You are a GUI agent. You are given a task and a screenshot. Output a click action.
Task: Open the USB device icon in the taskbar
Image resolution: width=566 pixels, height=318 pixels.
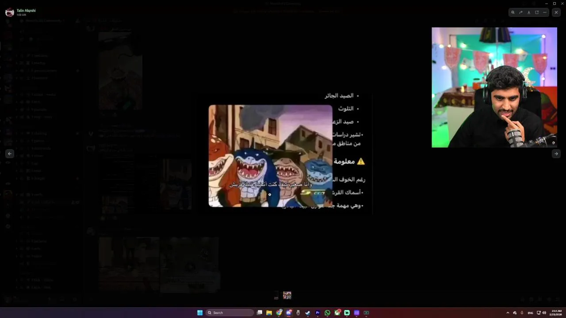(x=298, y=313)
